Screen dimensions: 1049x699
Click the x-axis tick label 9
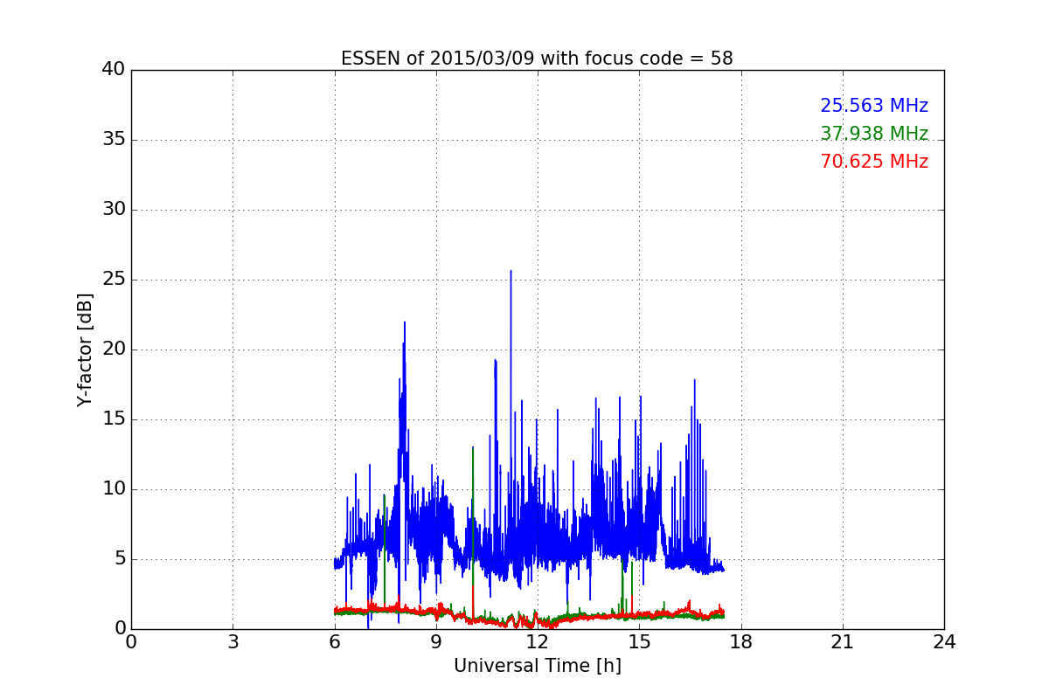tap(436, 641)
